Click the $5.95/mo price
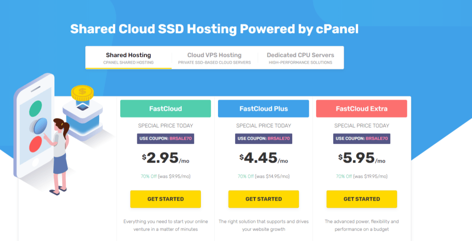Screen dimensions: 472x241 pos(361,158)
